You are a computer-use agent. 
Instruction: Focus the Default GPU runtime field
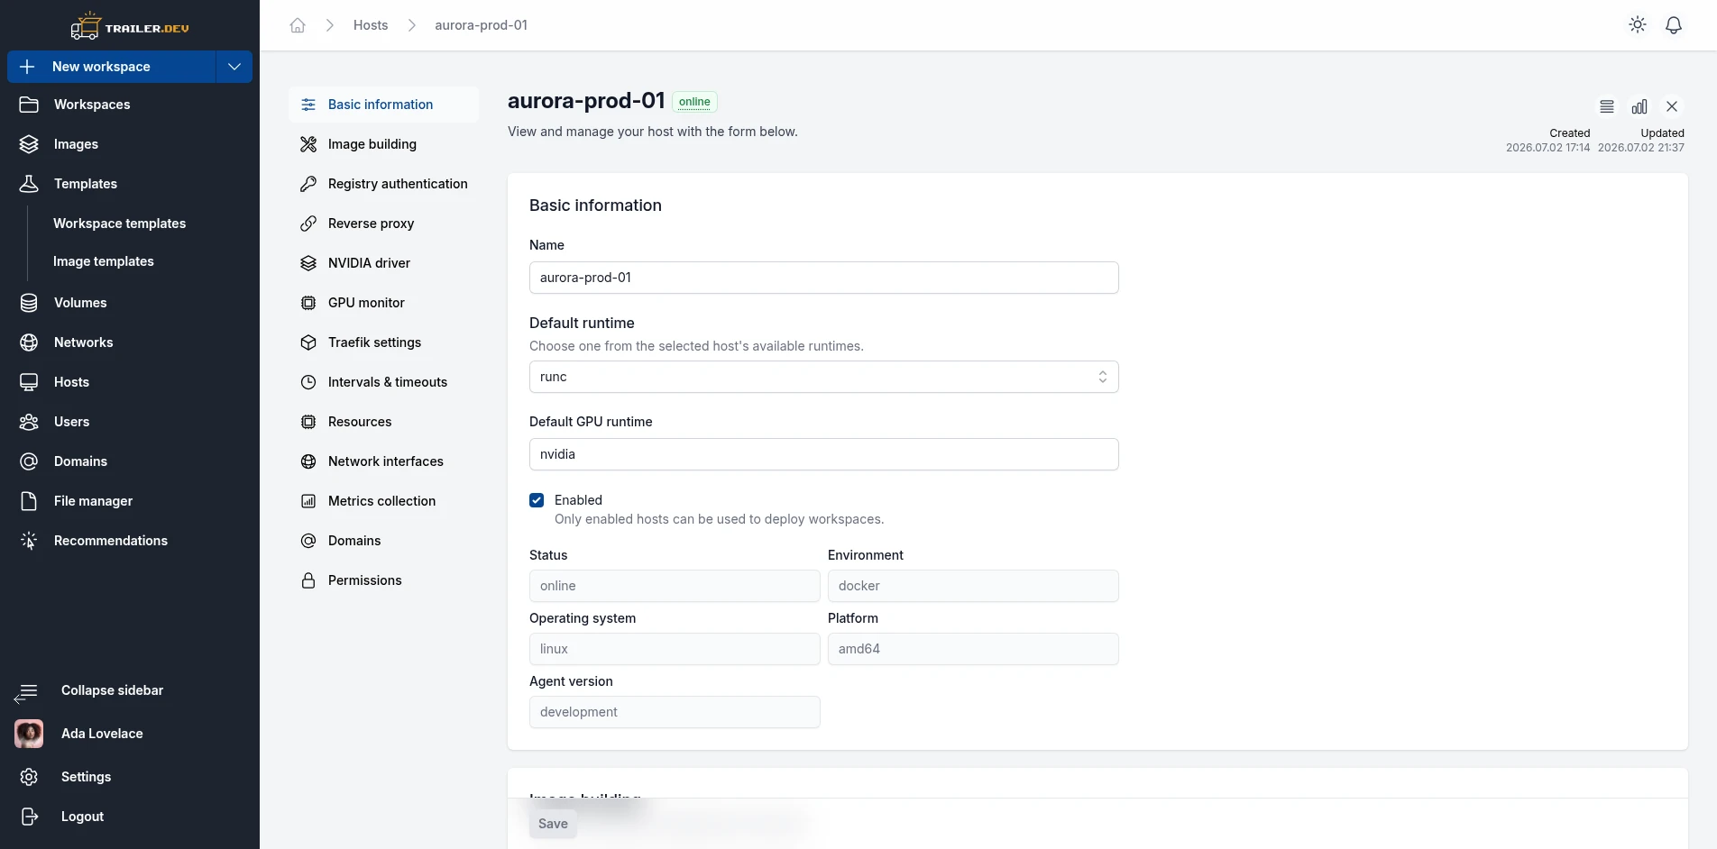824,454
